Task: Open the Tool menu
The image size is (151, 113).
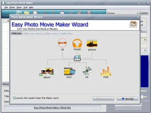Action: pyautogui.click(x=25, y=7)
